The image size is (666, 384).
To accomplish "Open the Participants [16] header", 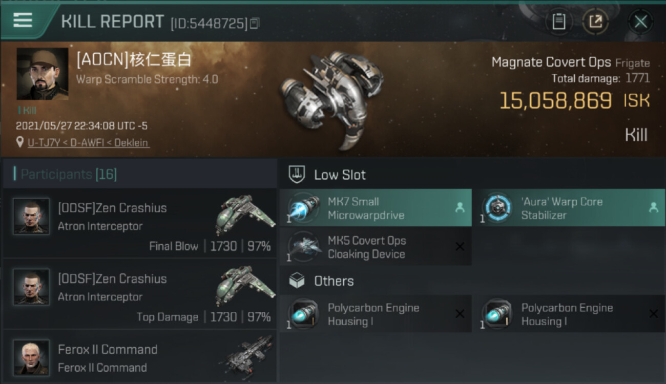I will (x=69, y=175).
